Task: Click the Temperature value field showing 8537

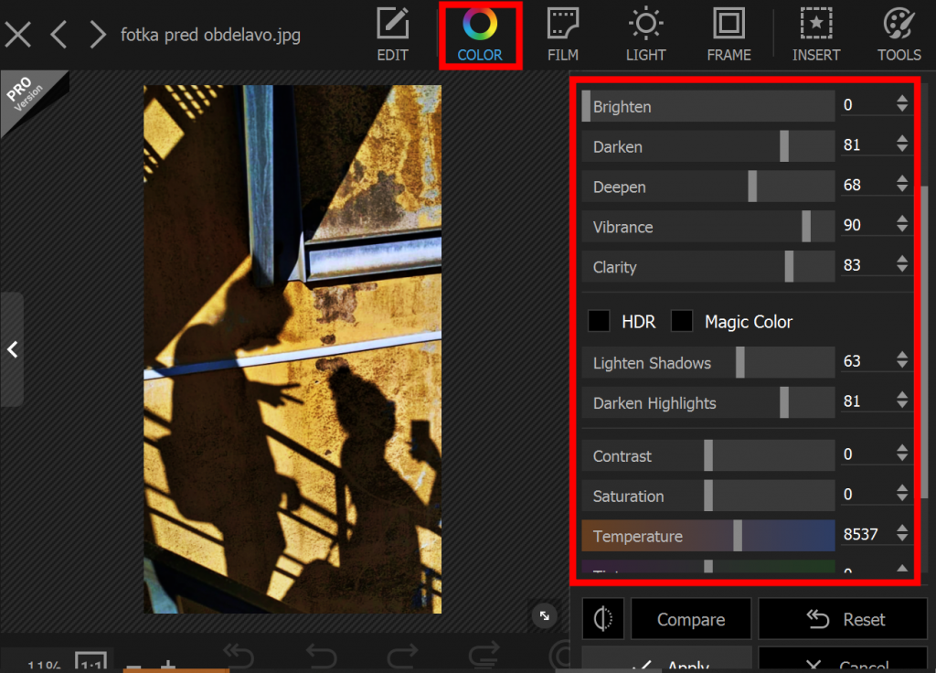Action: [x=867, y=534]
